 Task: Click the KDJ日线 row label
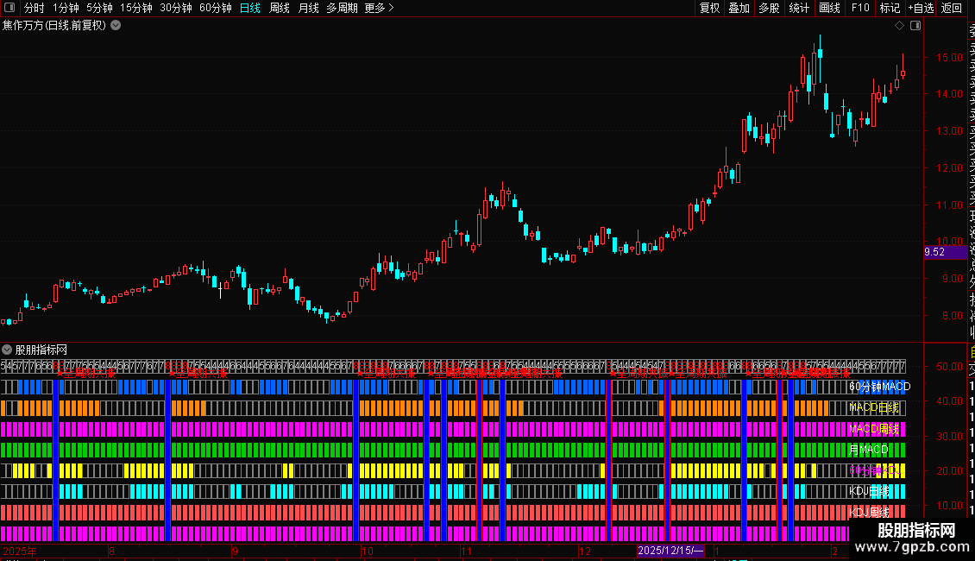pos(869,491)
